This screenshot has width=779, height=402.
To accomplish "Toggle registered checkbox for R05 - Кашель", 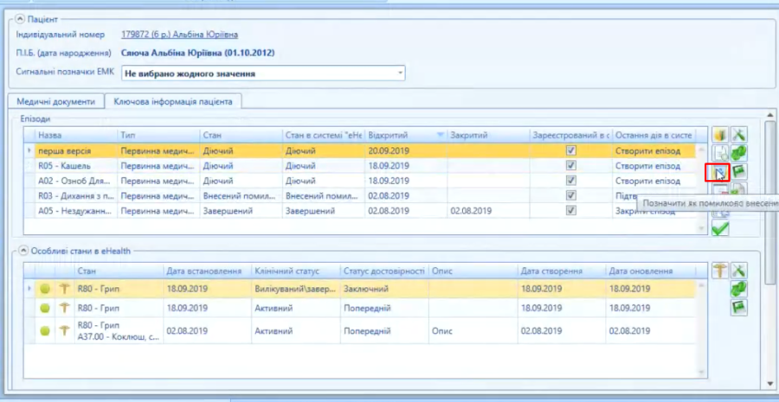I will 571,165.
